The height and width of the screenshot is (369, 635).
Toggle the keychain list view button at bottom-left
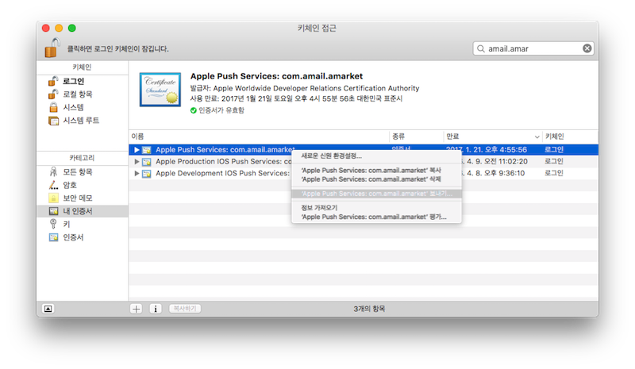(x=48, y=309)
